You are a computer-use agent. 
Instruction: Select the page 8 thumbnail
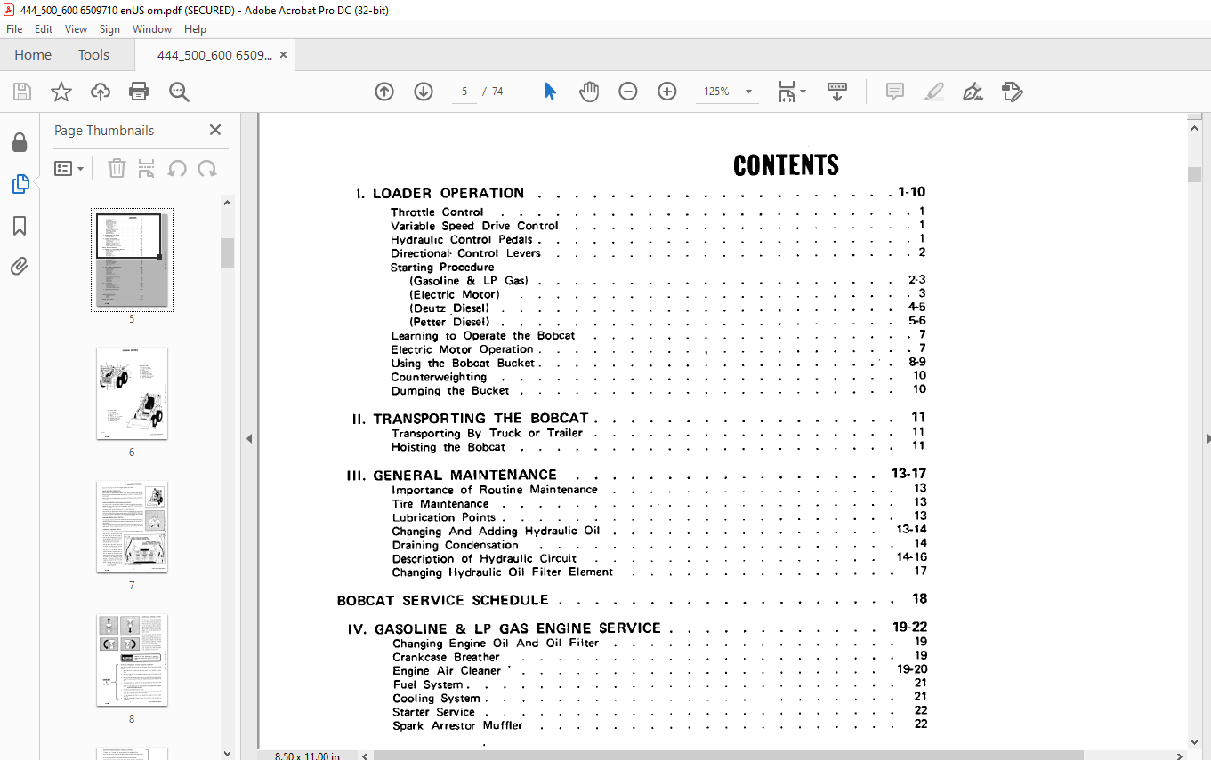pos(132,660)
